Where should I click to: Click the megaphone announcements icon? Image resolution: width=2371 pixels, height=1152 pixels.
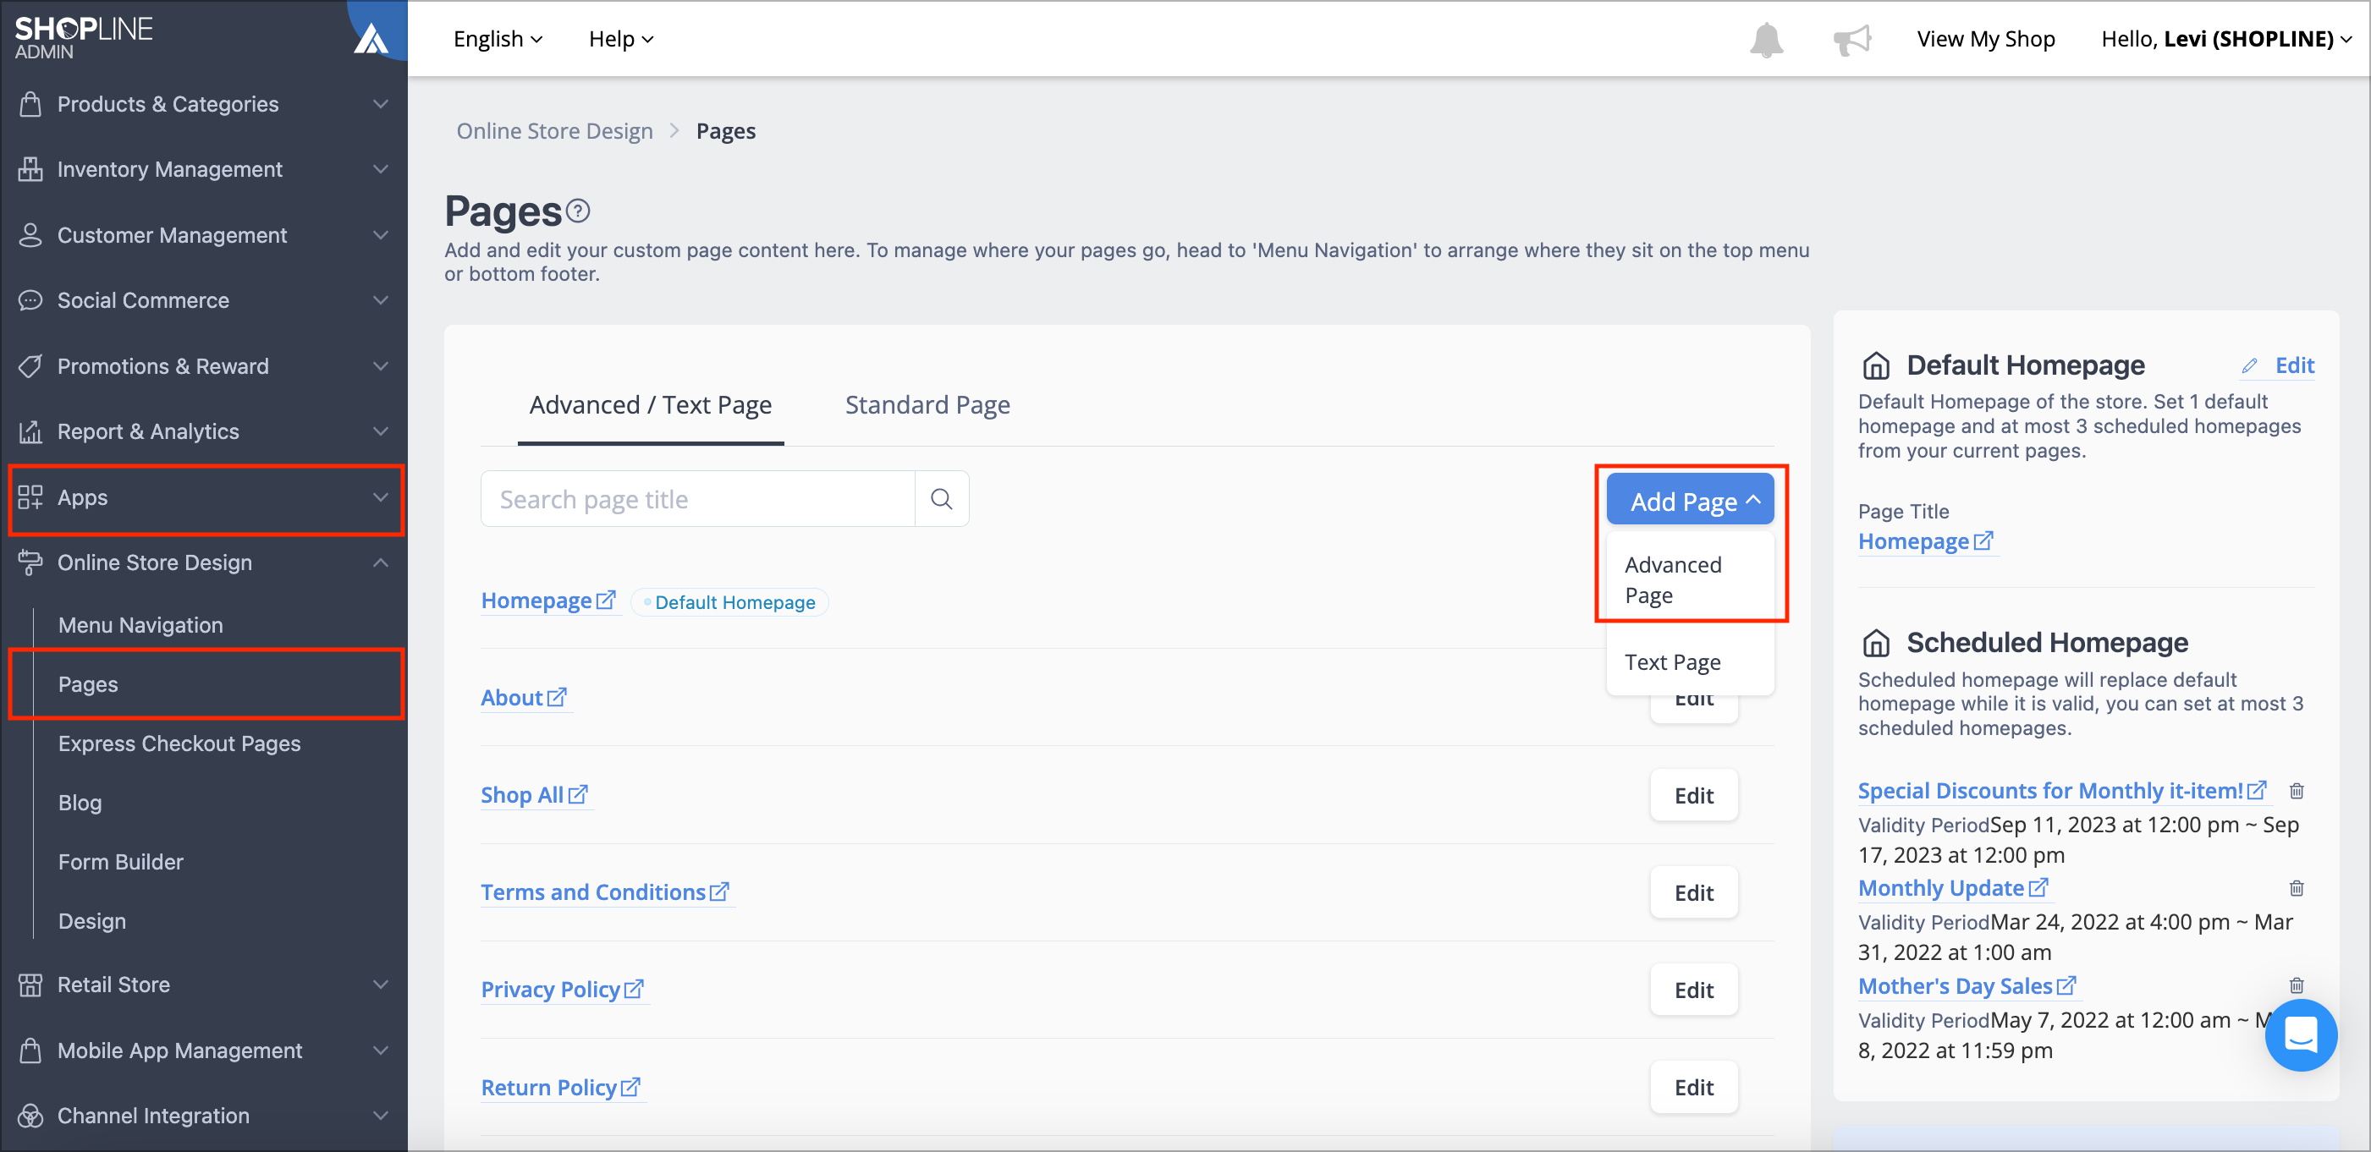tap(1853, 39)
